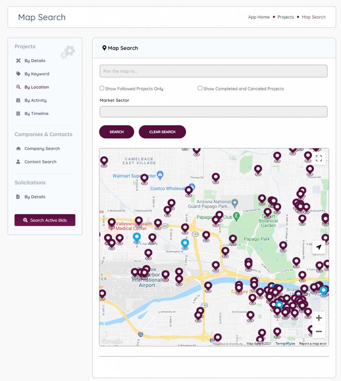Open projects By Keyword search
Screen dimensions: 341x381
point(37,74)
